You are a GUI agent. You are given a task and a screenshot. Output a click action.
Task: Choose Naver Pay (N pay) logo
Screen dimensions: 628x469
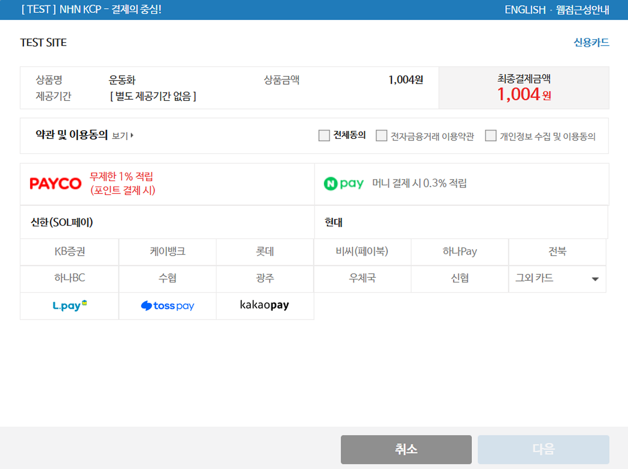pyautogui.click(x=343, y=184)
